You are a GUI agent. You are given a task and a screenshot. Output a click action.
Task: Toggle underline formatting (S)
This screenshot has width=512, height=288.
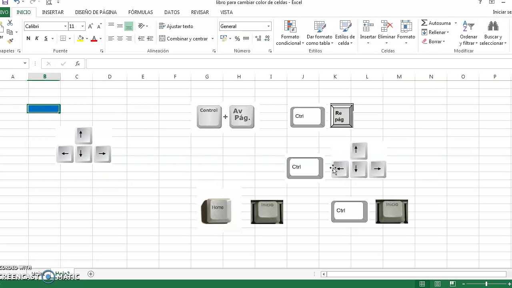pos(46,38)
